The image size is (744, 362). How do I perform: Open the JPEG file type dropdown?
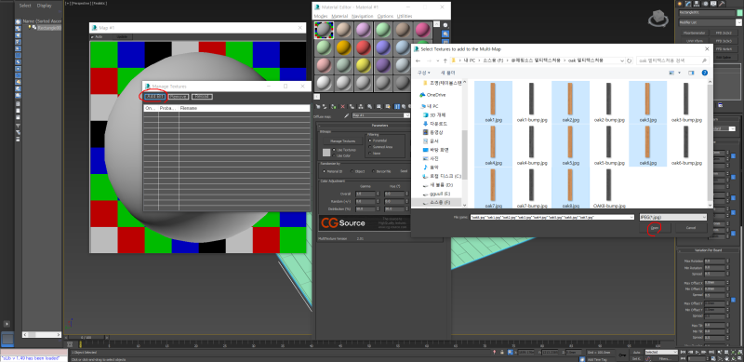pyautogui.click(x=673, y=217)
